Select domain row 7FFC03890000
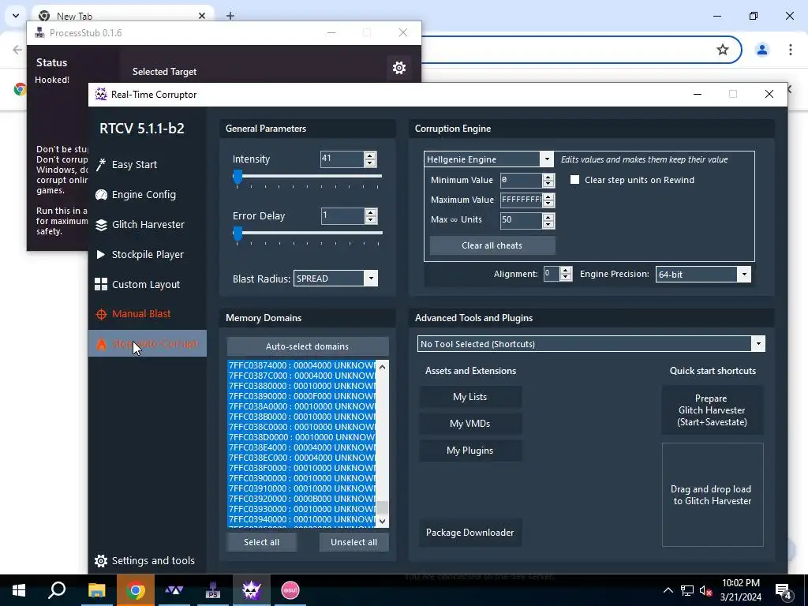Viewport: 808px width, 606px height. coord(302,396)
